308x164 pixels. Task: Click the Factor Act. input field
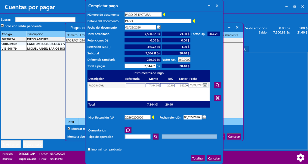[x=184, y=60]
